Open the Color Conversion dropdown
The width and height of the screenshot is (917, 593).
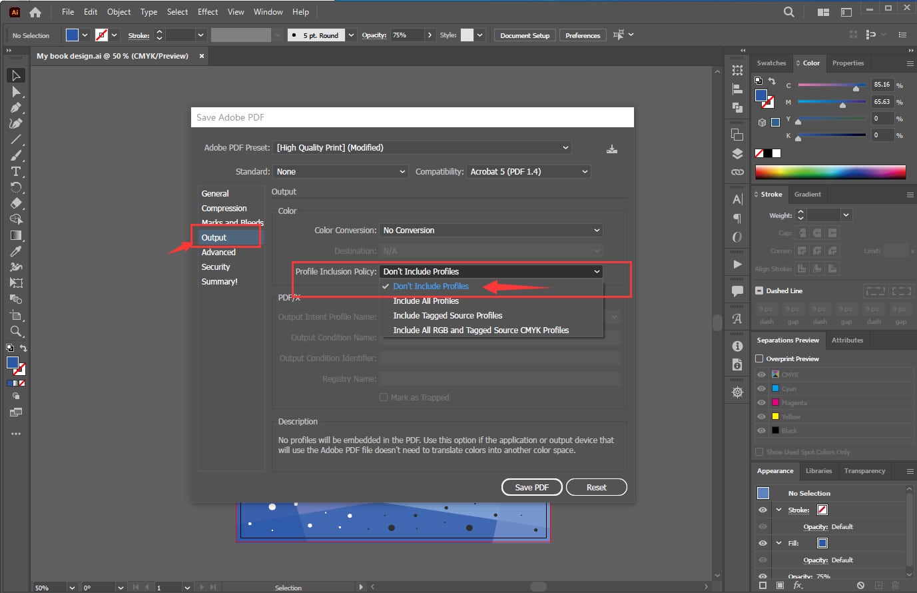(x=491, y=231)
